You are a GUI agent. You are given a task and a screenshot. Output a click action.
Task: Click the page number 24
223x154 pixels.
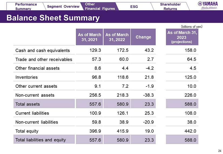(x=219, y=151)
